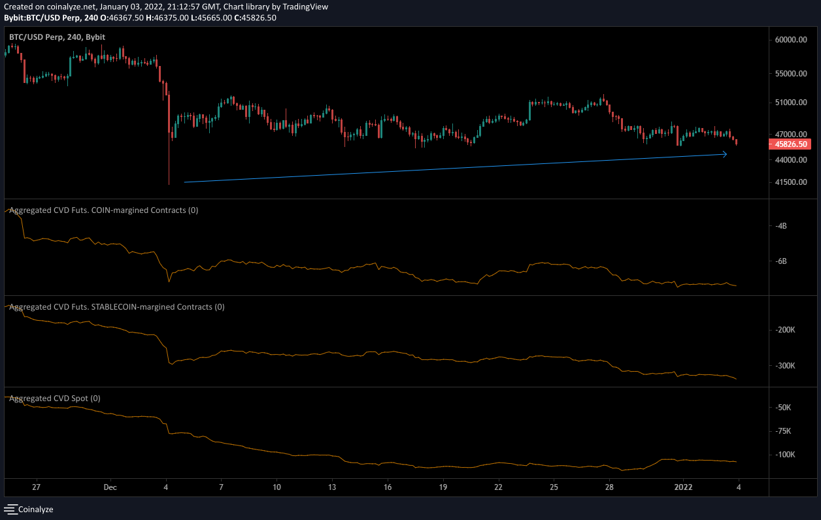The width and height of the screenshot is (821, 520).
Task: Click the 2022 label on the time axis
Action: [683, 487]
